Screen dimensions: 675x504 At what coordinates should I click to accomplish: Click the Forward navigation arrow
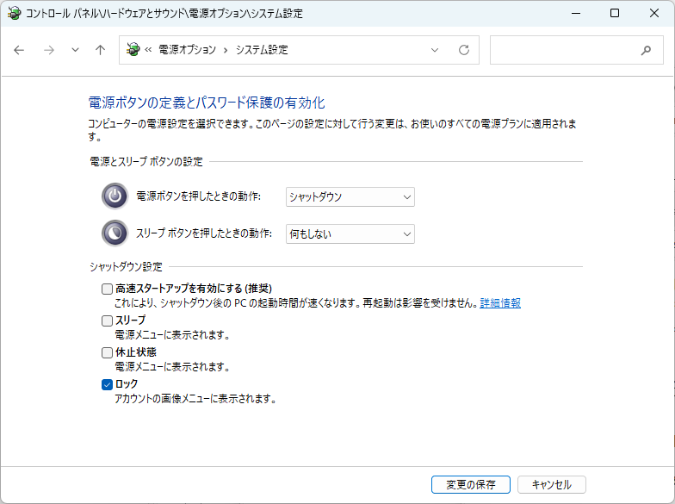pyautogui.click(x=48, y=50)
